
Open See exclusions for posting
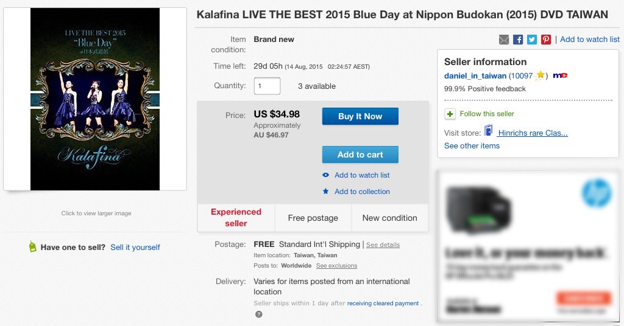pos(336,266)
